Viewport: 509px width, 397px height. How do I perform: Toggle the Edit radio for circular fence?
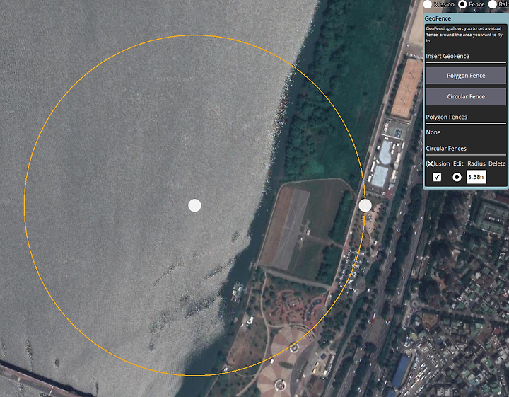pos(457,177)
